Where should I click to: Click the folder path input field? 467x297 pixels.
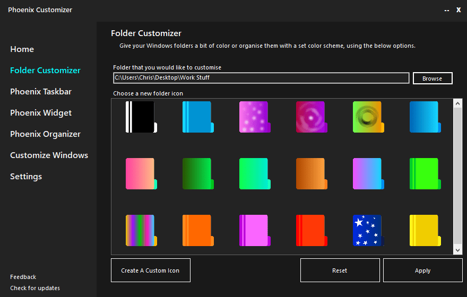click(x=261, y=78)
